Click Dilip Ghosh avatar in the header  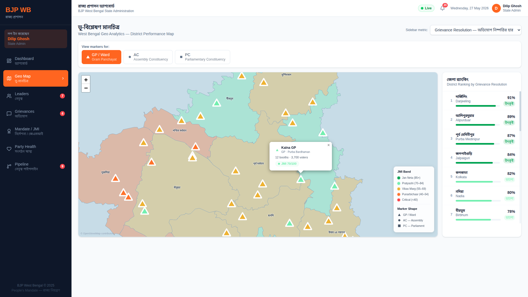(x=496, y=8)
